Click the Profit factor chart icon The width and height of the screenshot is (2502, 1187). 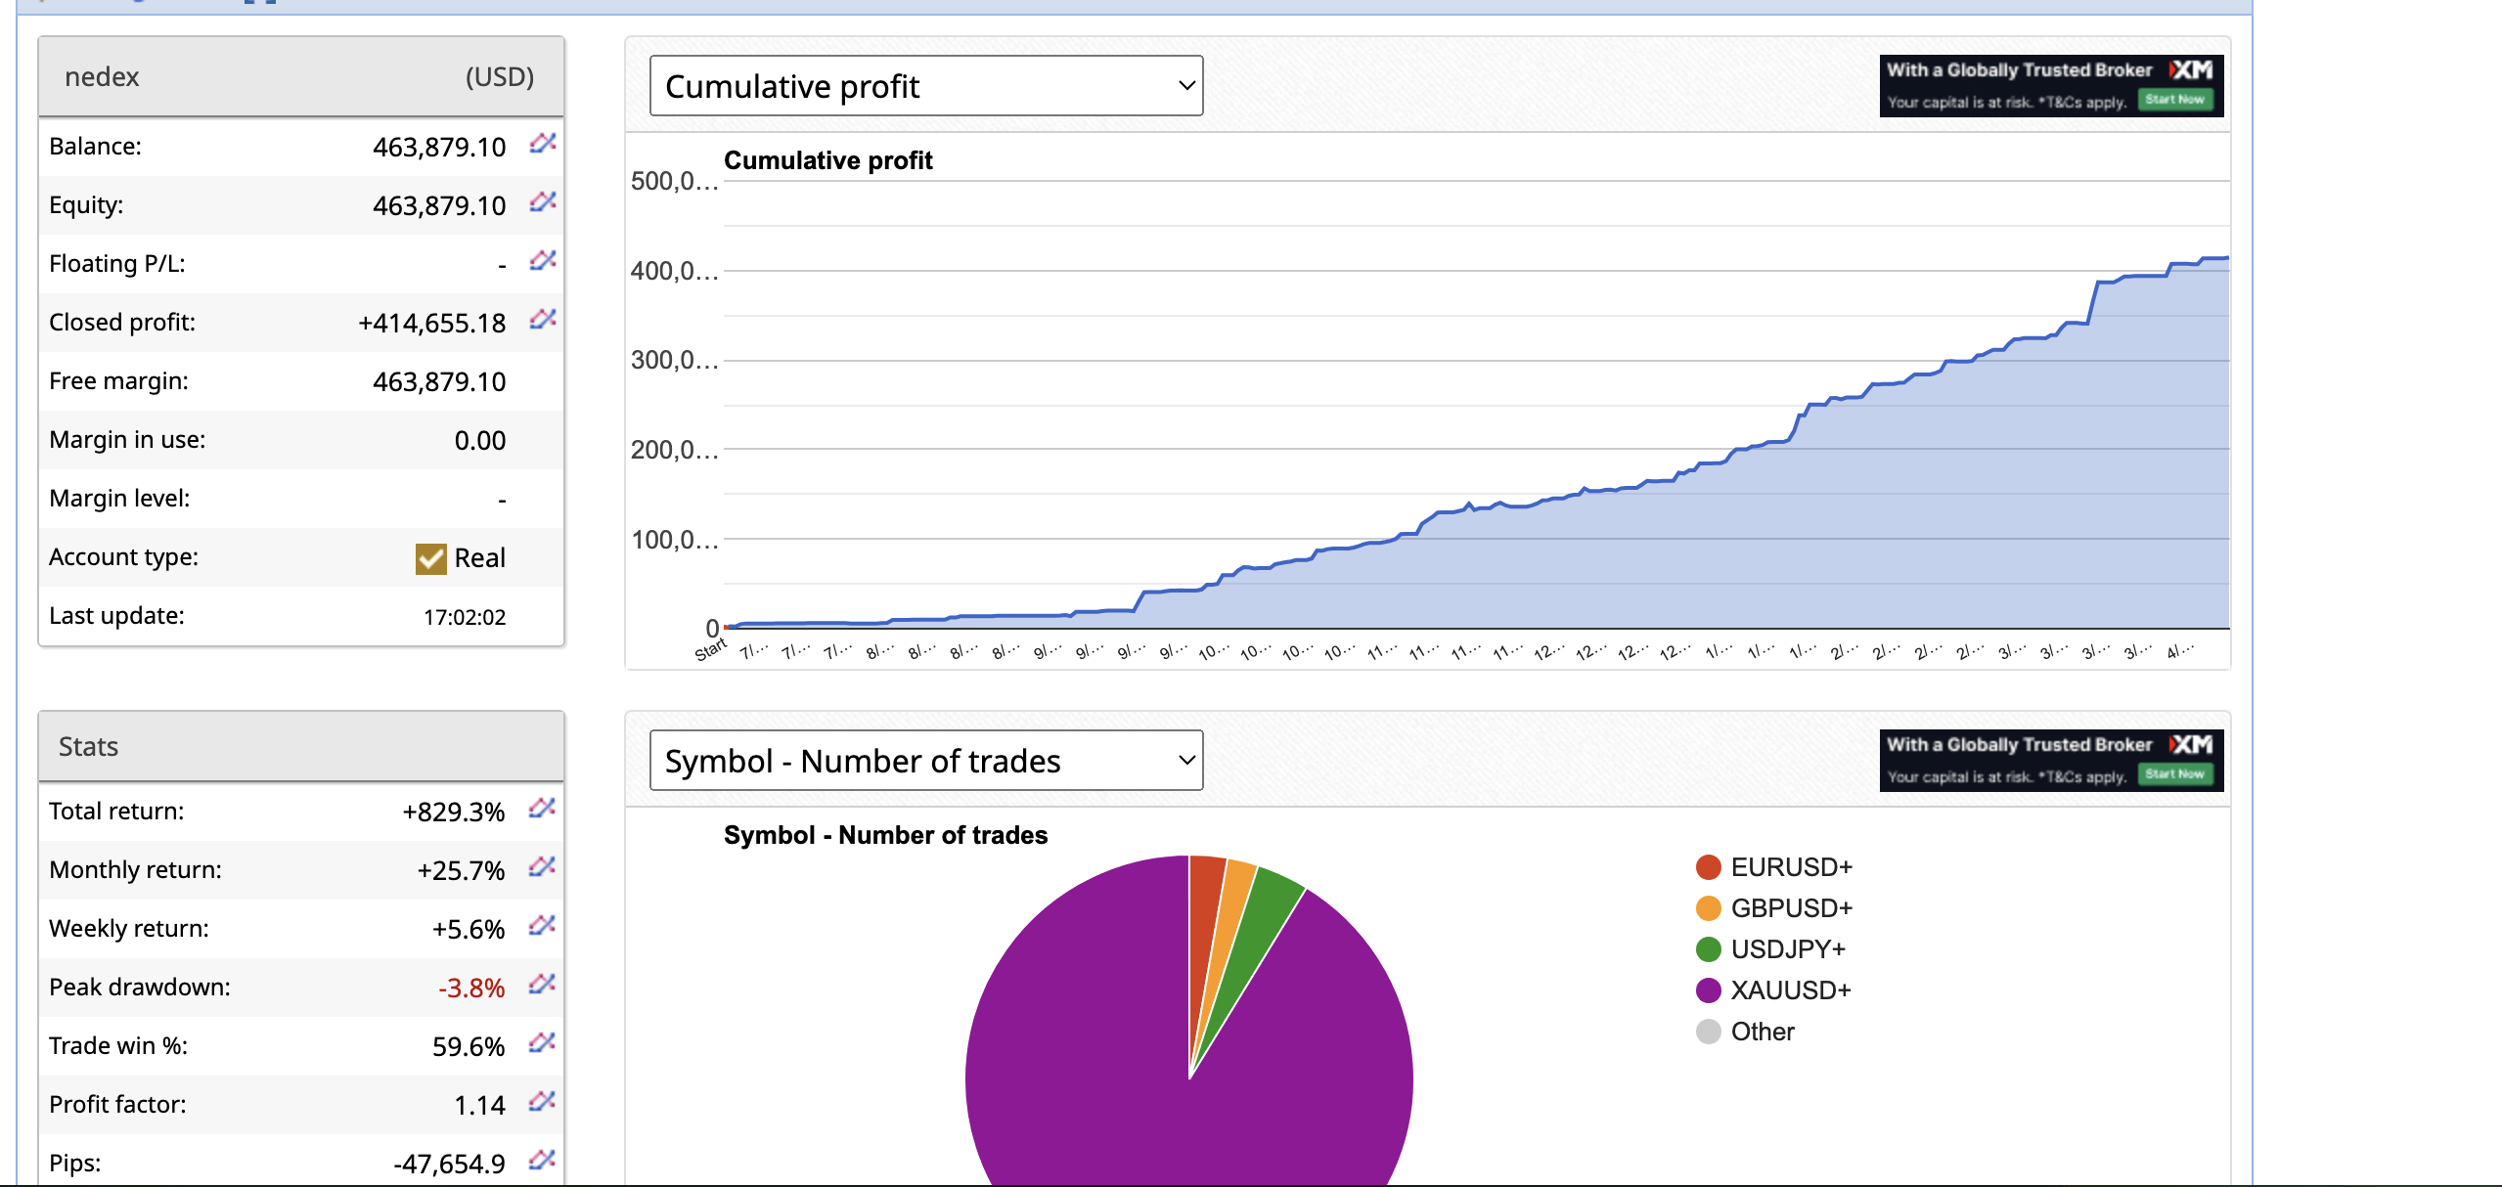541,1103
